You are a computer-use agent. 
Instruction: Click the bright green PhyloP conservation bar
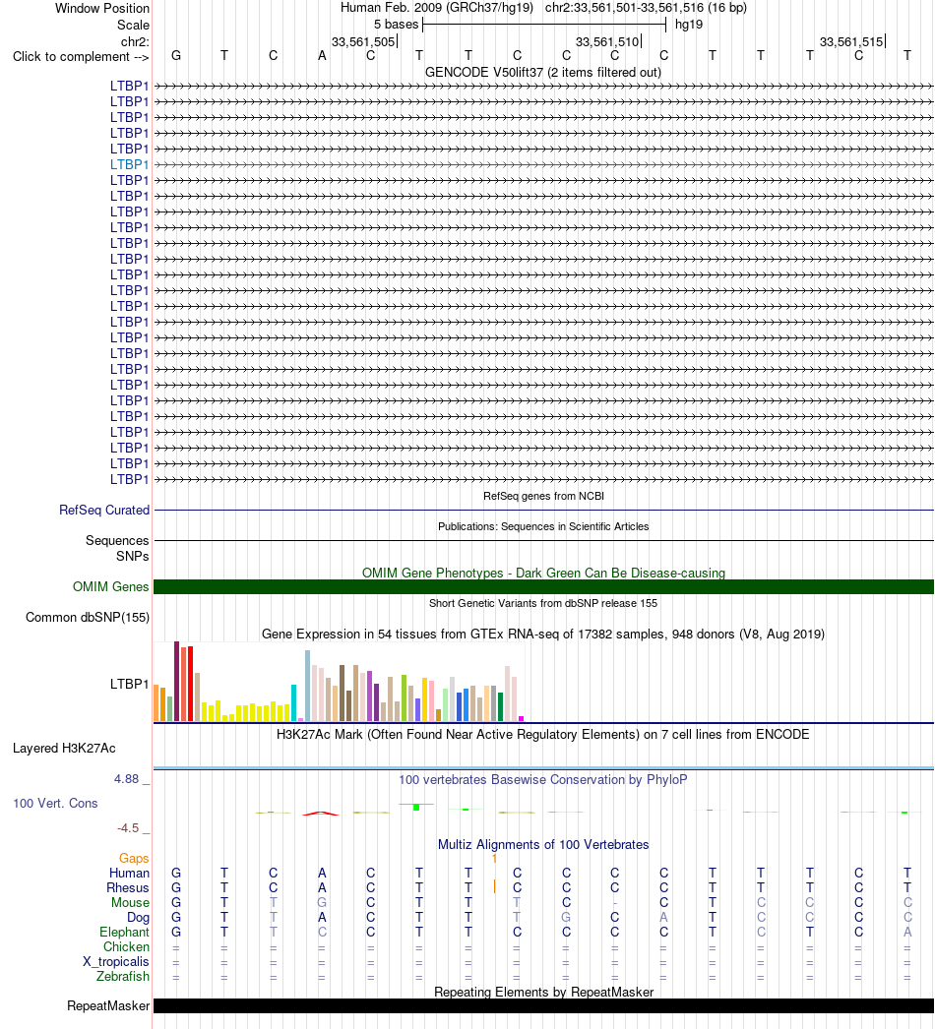click(416, 807)
